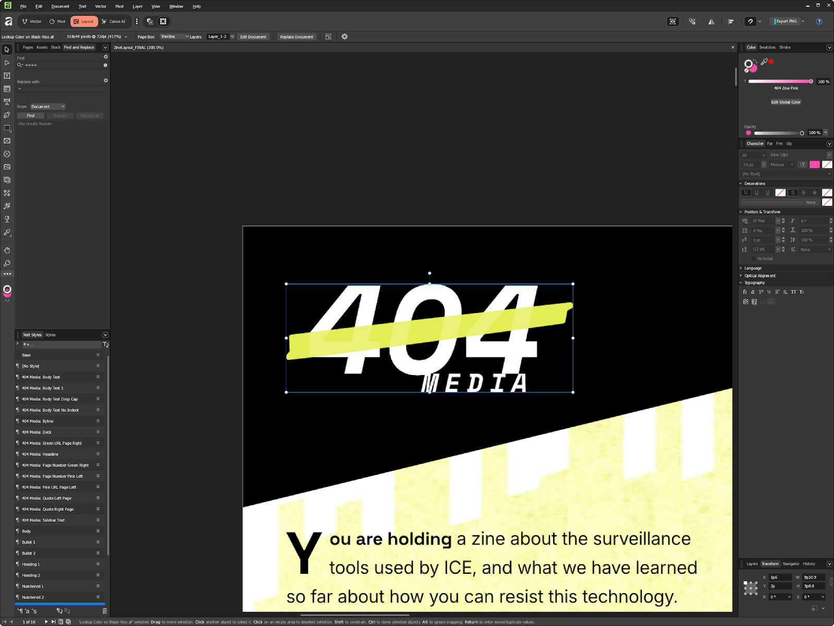The width and height of the screenshot is (834, 626).
Task: Select the Table tool
Action: [x=7, y=89]
